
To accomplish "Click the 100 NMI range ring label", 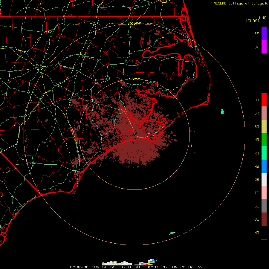I will click(134, 24).
